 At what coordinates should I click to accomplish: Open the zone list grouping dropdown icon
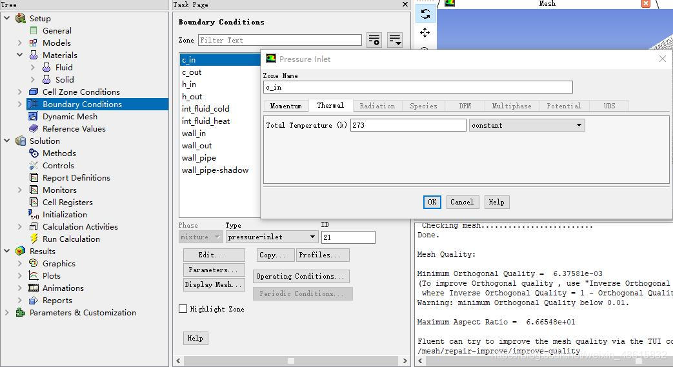click(395, 40)
